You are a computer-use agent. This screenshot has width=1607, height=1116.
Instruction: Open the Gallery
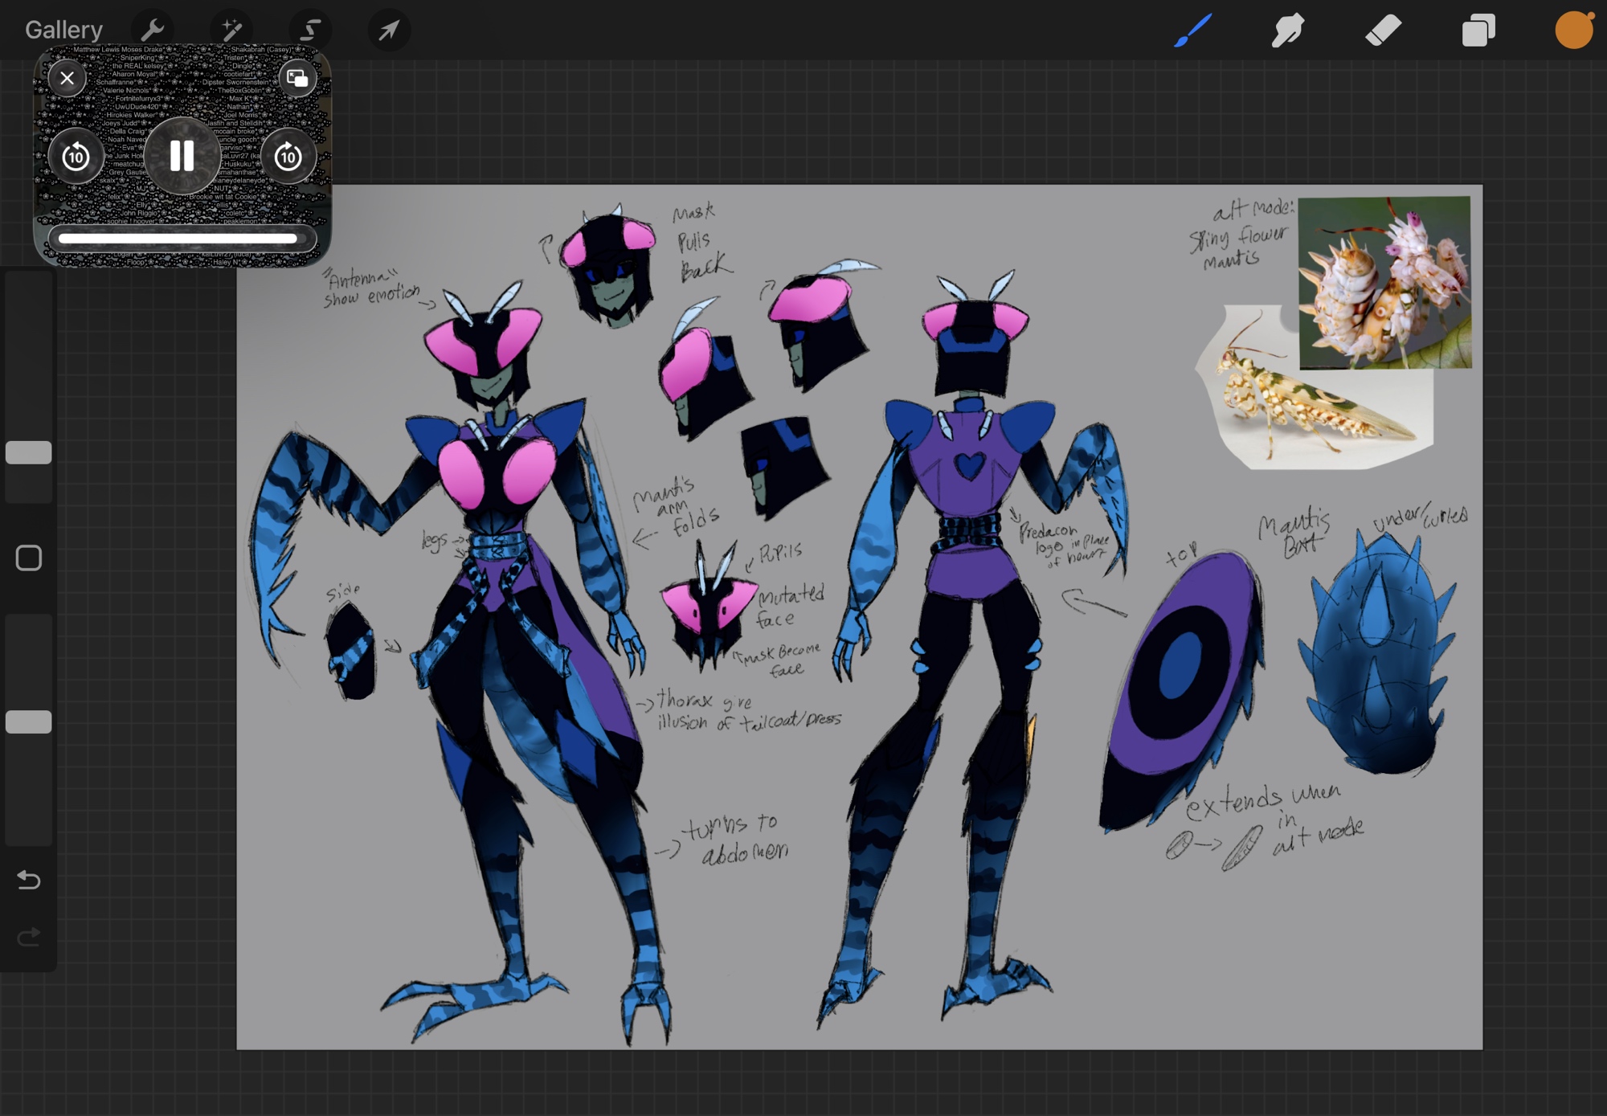coord(63,30)
